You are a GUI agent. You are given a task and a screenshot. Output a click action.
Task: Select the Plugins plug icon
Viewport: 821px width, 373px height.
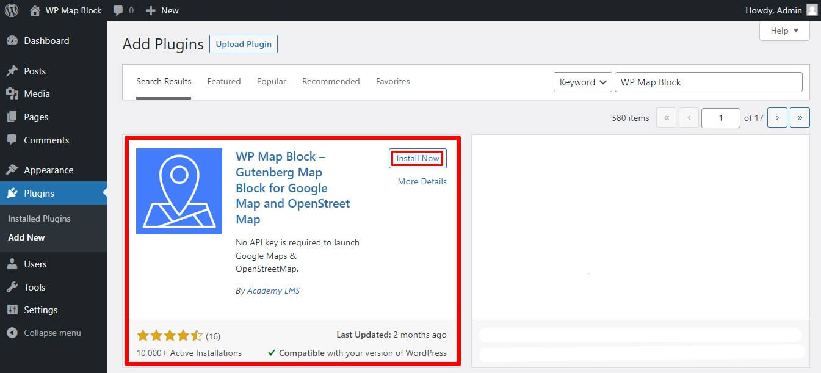click(x=13, y=192)
